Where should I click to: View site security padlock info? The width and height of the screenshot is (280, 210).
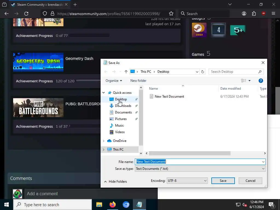pos(52,14)
